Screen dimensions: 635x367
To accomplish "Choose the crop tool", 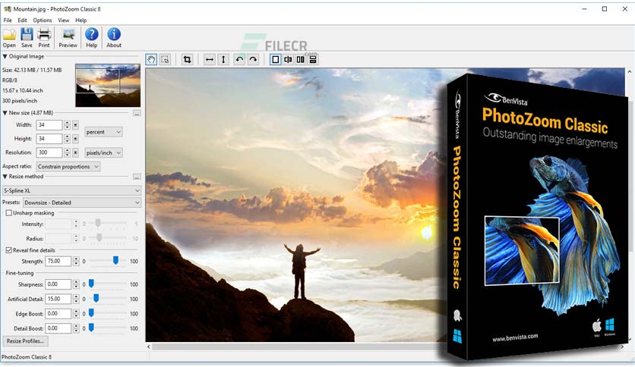I will pyautogui.click(x=187, y=60).
